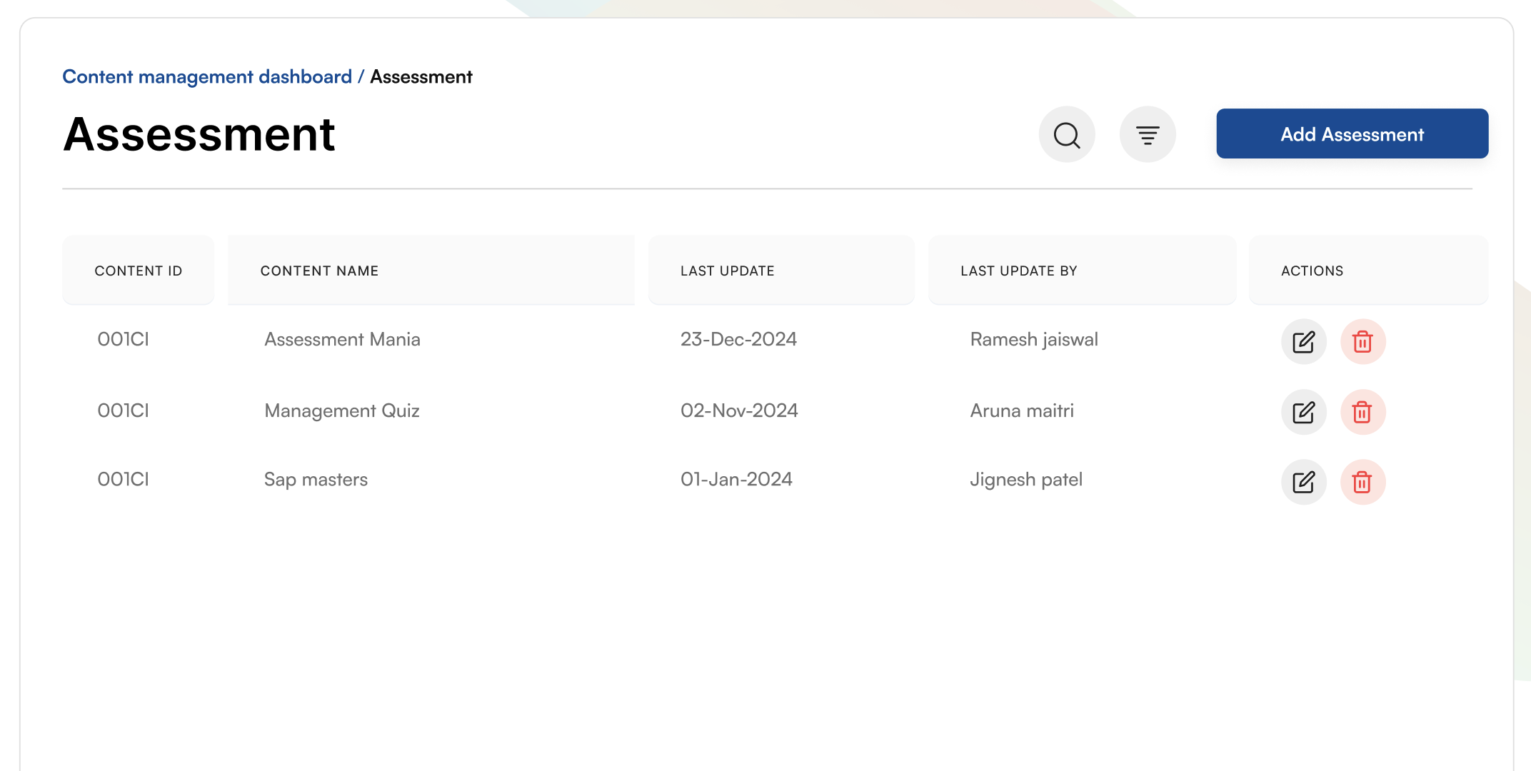The image size is (1531, 771).
Task: Click the 23-Dec-2024 date cell
Action: coord(738,339)
